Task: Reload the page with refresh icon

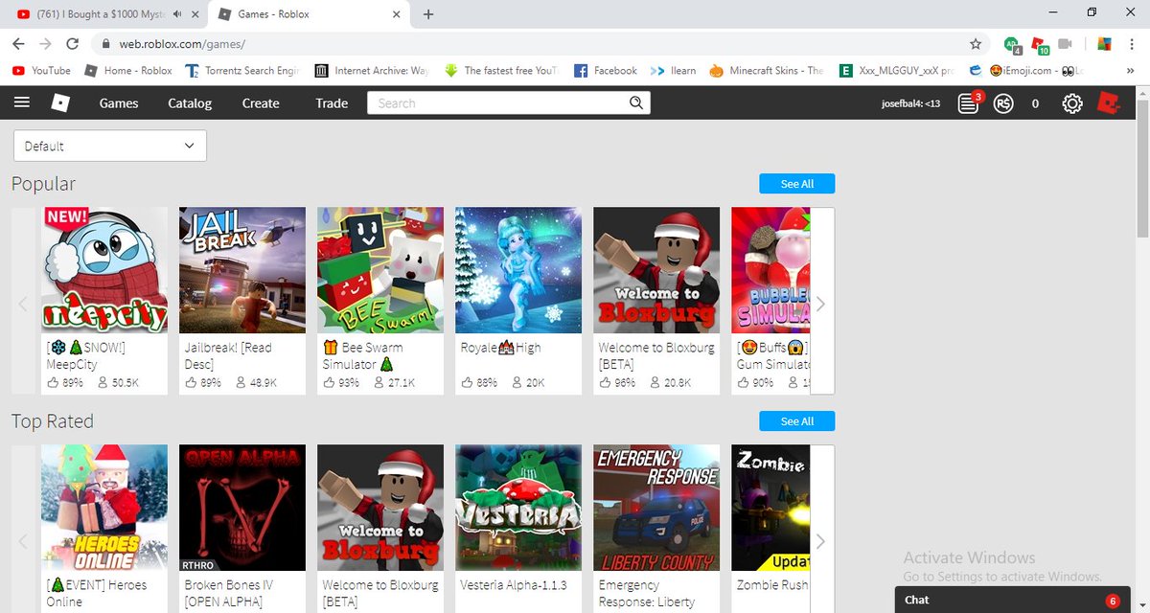Action: pos(72,44)
